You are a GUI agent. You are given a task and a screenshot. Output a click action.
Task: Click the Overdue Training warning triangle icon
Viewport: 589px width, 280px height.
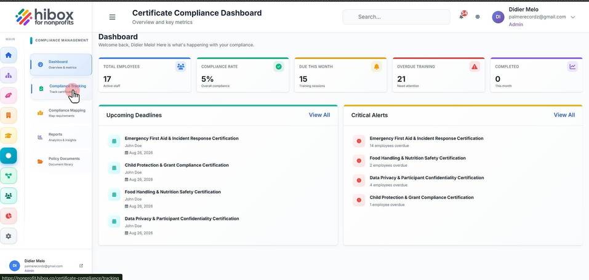coord(475,67)
